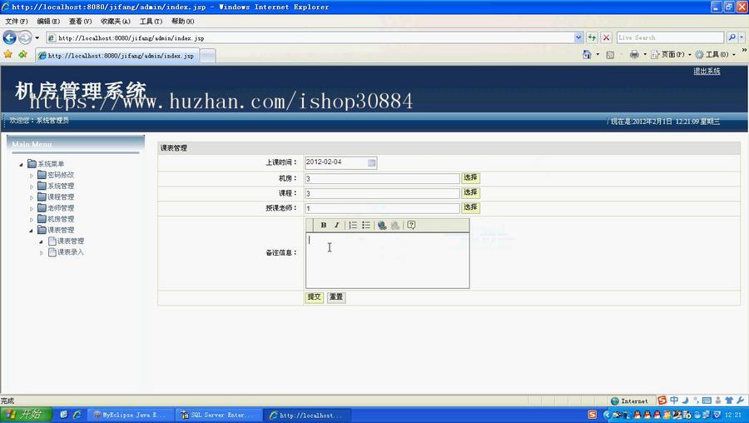This screenshot has height=423, width=749.
Task: Click the Sogou tray S icon near clock
Action: pyautogui.click(x=593, y=415)
